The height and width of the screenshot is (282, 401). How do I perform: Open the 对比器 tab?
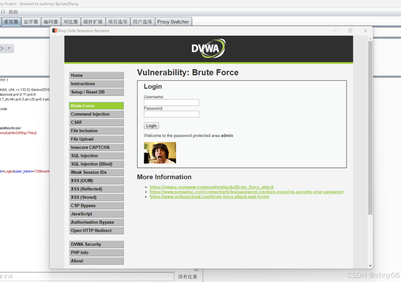coord(71,22)
